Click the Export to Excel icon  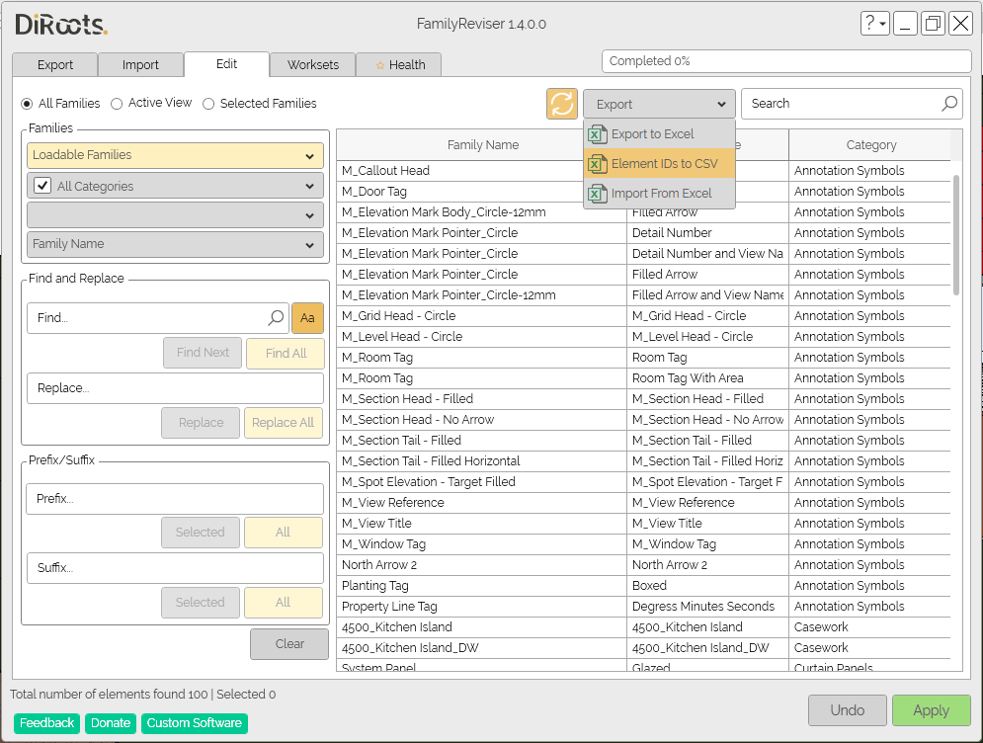point(598,134)
